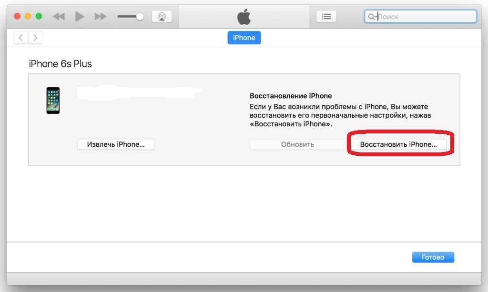488x292 pixels.
Task: Click the Обновить update button
Action: [x=297, y=144]
